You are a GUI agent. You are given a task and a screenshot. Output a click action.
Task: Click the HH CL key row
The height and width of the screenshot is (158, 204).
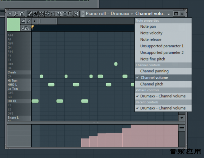[19, 101]
